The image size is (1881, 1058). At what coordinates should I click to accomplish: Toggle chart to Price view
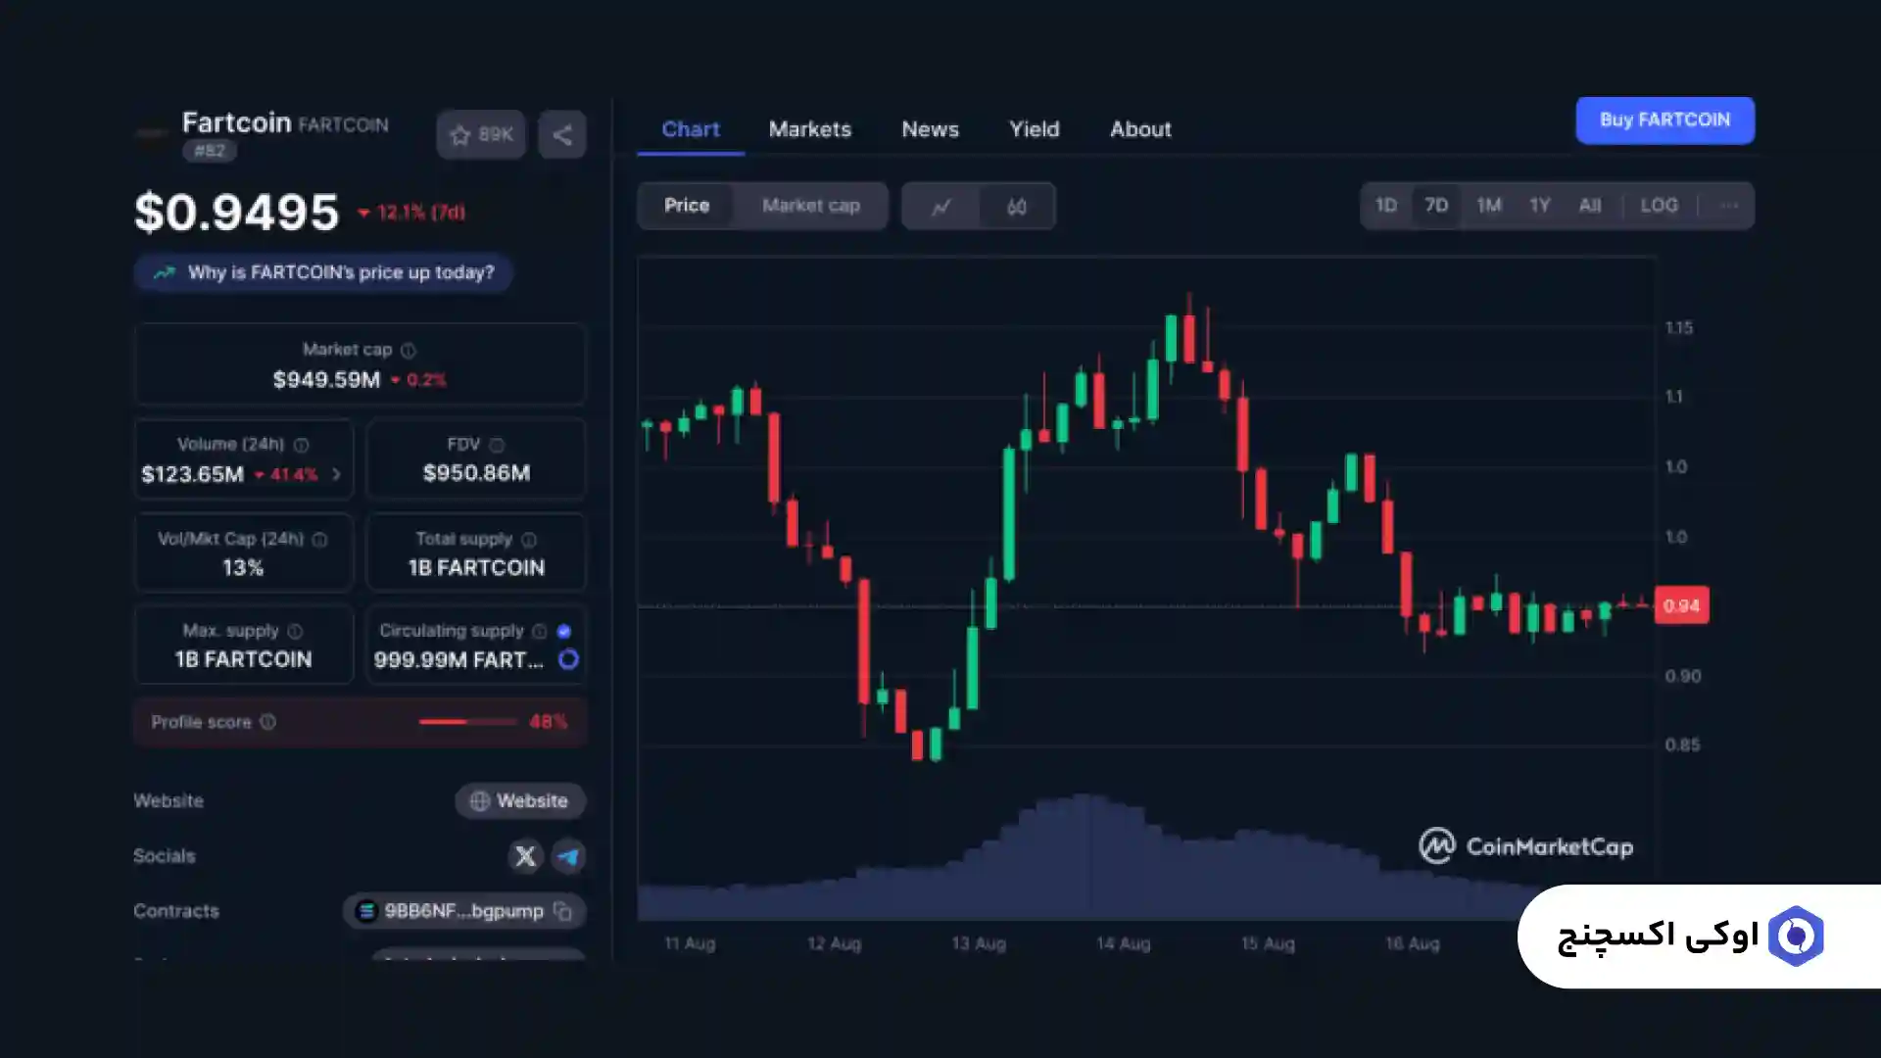(x=686, y=206)
